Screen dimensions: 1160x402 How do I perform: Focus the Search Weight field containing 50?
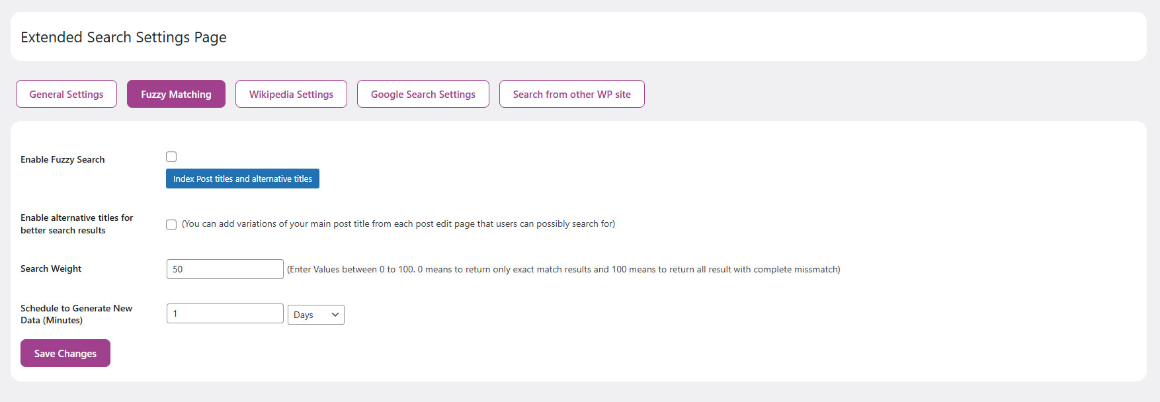[x=225, y=269]
